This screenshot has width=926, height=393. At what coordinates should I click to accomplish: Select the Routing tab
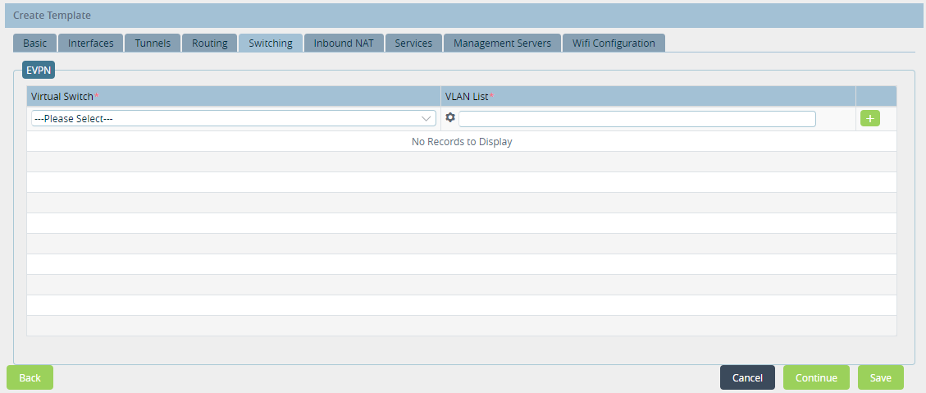point(209,43)
